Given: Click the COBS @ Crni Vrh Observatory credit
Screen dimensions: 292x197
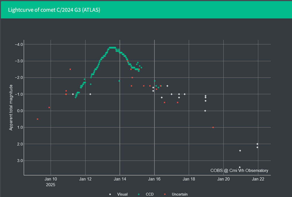Looking at the screenshot, I should (x=239, y=171).
